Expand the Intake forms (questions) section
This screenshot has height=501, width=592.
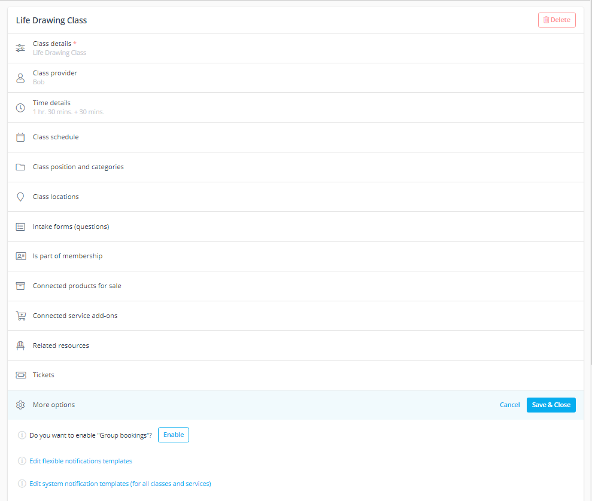tap(71, 227)
